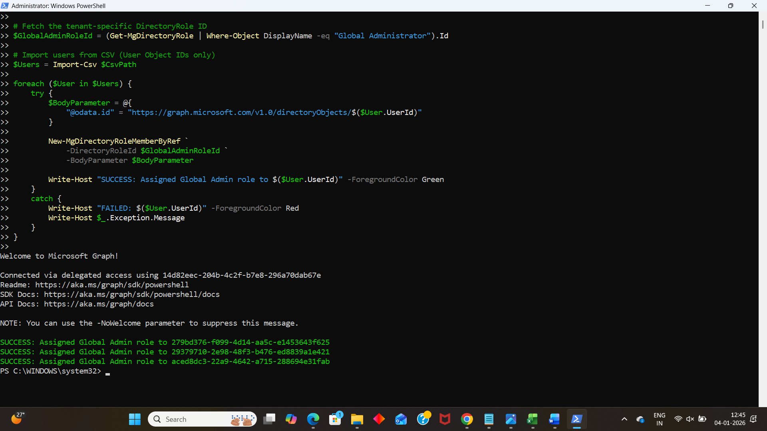Open the ENG IN language switcher
This screenshot has height=431, width=767.
[x=659, y=419]
